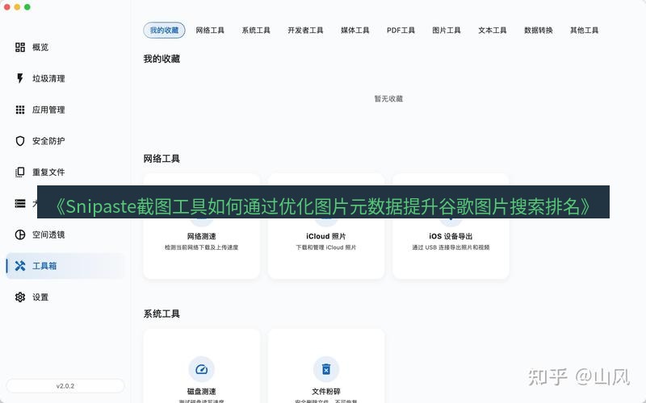Select the 图片工具 tab
Screen dimensions: 646x403
tap(447, 31)
